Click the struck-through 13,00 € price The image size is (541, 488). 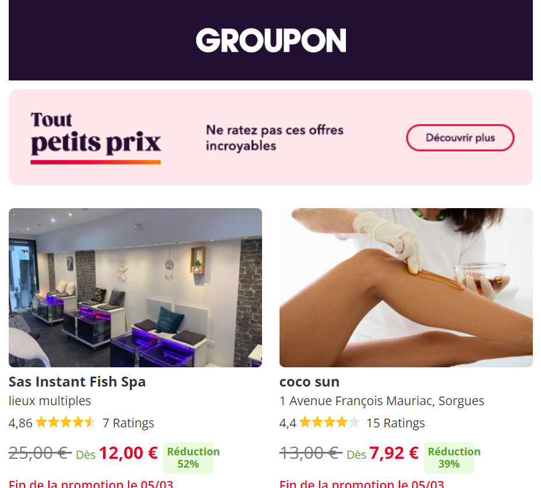311,453
